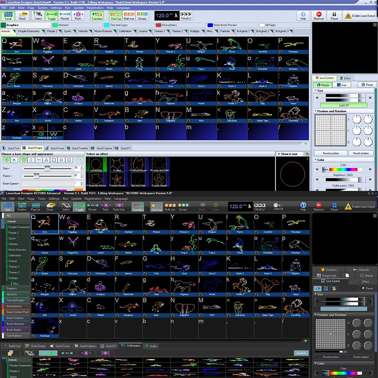Open the Play List view in BEYOND
This screenshot has width=378, height=378.
tap(36, 206)
